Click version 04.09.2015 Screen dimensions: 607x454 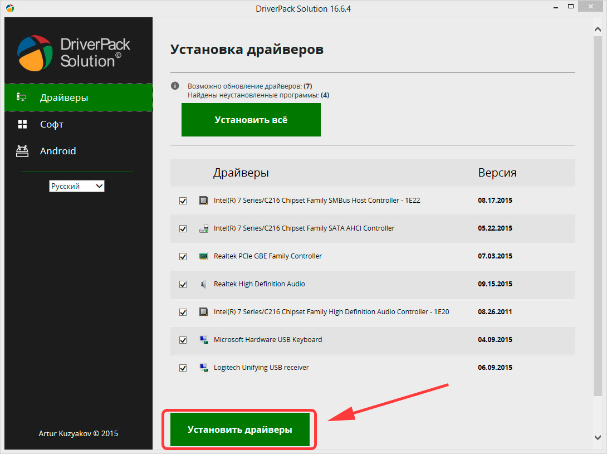tap(495, 340)
